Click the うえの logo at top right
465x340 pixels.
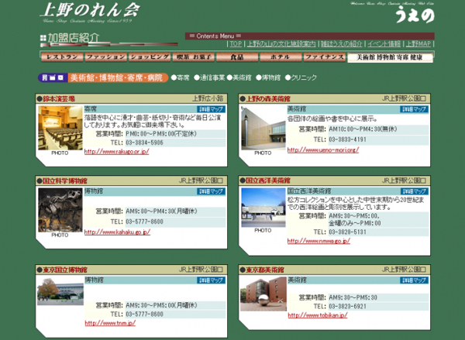(415, 16)
